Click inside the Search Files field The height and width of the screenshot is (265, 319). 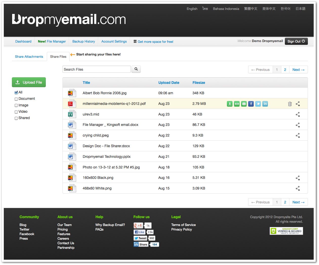97,69
